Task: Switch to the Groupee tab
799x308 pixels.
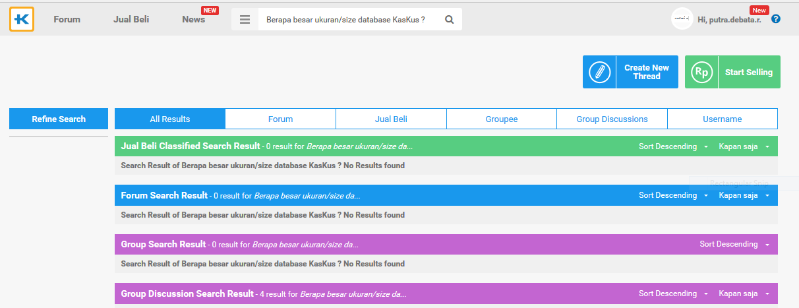Action: click(x=502, y=119)
